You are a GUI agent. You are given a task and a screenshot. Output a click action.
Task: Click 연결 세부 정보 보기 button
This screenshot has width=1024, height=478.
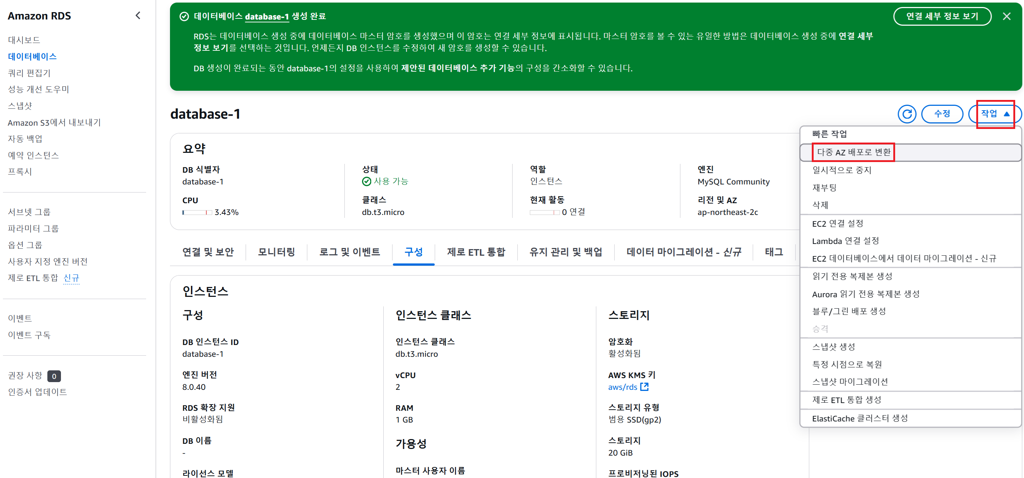pos(942,16)
